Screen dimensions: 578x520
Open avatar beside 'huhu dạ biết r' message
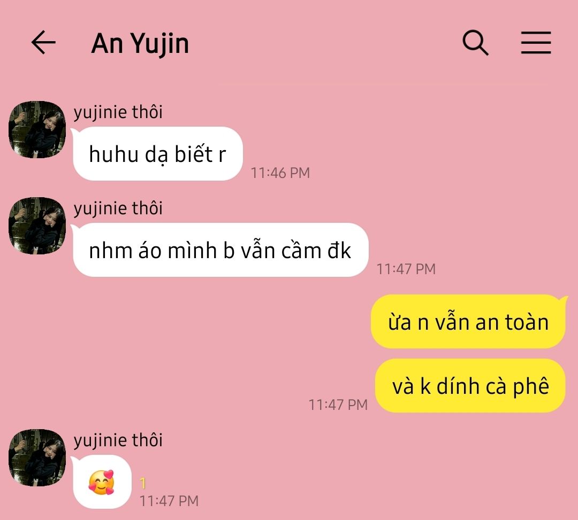37,129
